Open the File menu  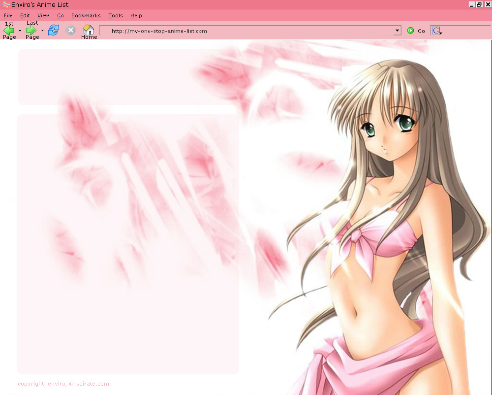pyautogui.click(x=8, y=15)
